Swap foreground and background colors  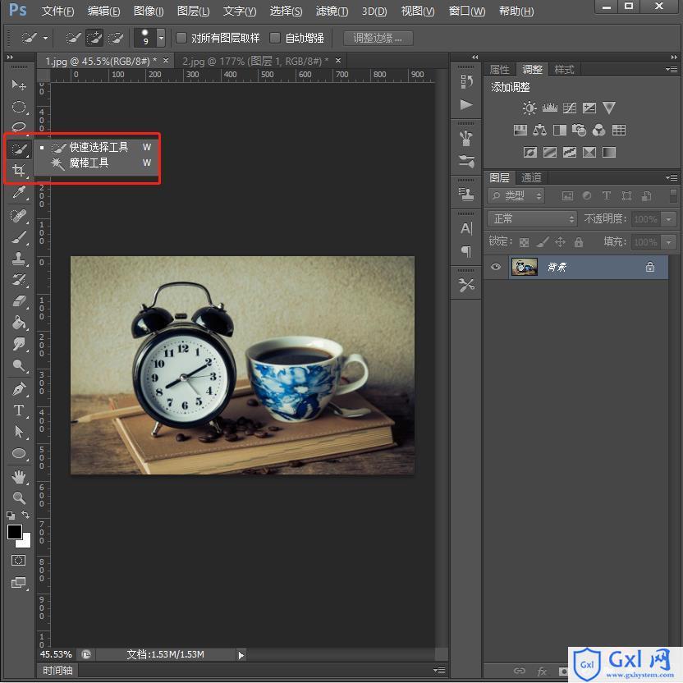(25, 515)
